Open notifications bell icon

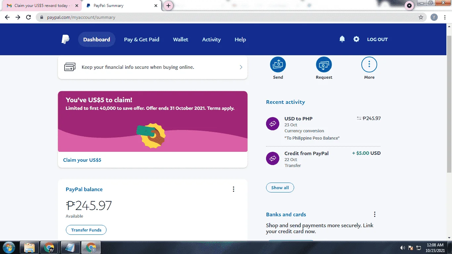(x=342, y=39)
